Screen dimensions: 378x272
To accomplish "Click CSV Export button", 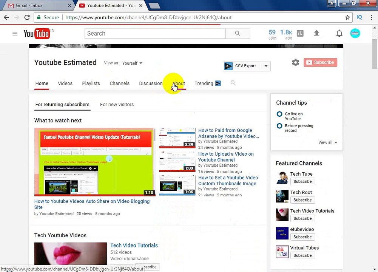I will (x=242, y=66).
